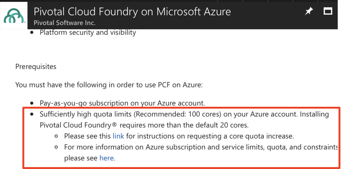Click the 'You must have the following' sentence

(109, 84)
